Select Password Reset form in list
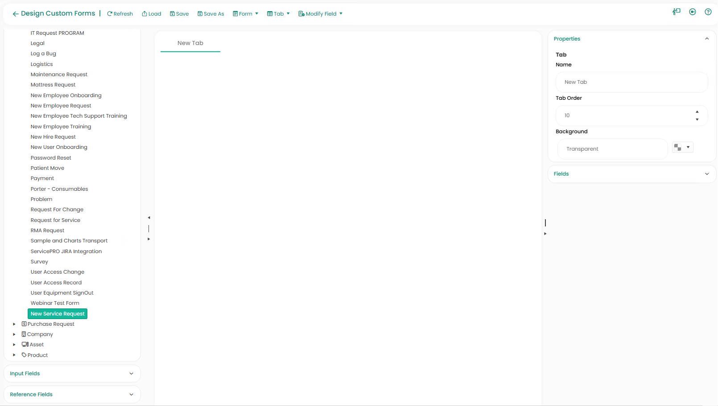Image resolution: width=718 pixels, height=406 pixels. (x=51, y=158)
